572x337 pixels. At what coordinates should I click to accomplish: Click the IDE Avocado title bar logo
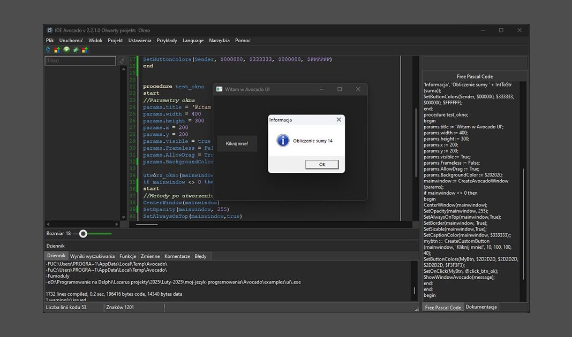(x=50, y=30)
